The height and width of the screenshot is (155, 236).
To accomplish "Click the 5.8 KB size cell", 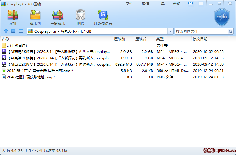I will (x=126, y=71).
